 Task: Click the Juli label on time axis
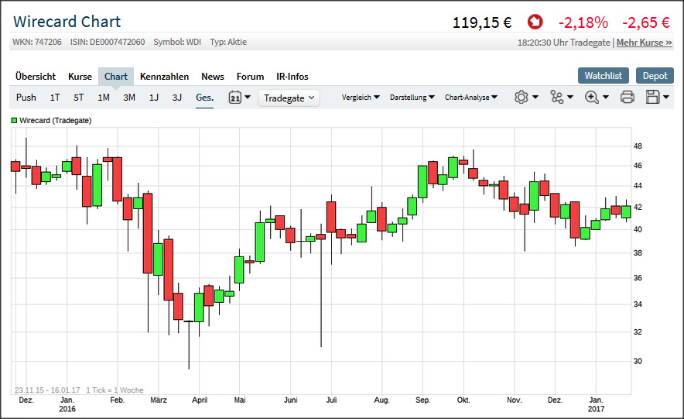click(x=331, y=400)
